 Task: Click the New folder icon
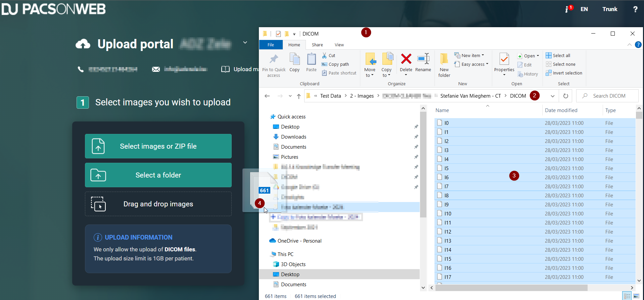444,59
